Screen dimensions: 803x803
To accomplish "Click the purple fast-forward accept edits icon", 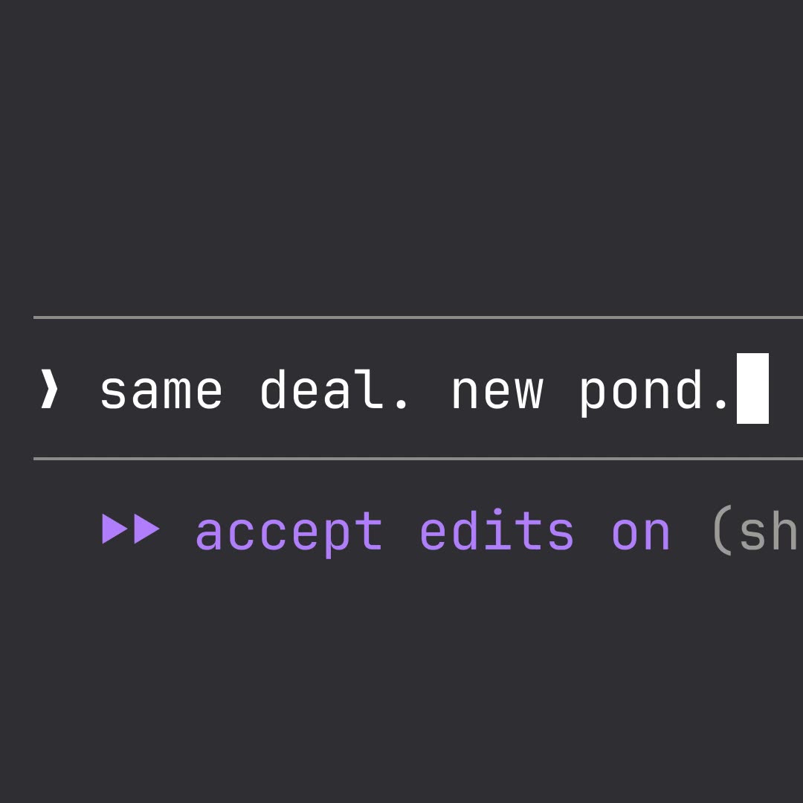I will point(131,529).
